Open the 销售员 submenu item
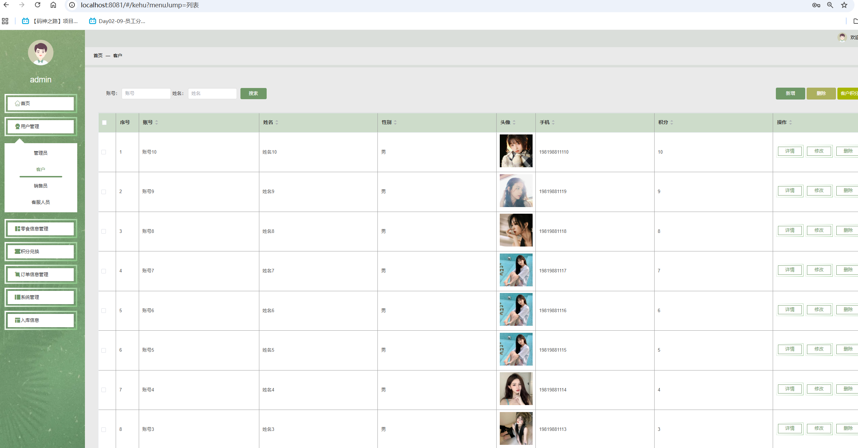 click(41, 186)
